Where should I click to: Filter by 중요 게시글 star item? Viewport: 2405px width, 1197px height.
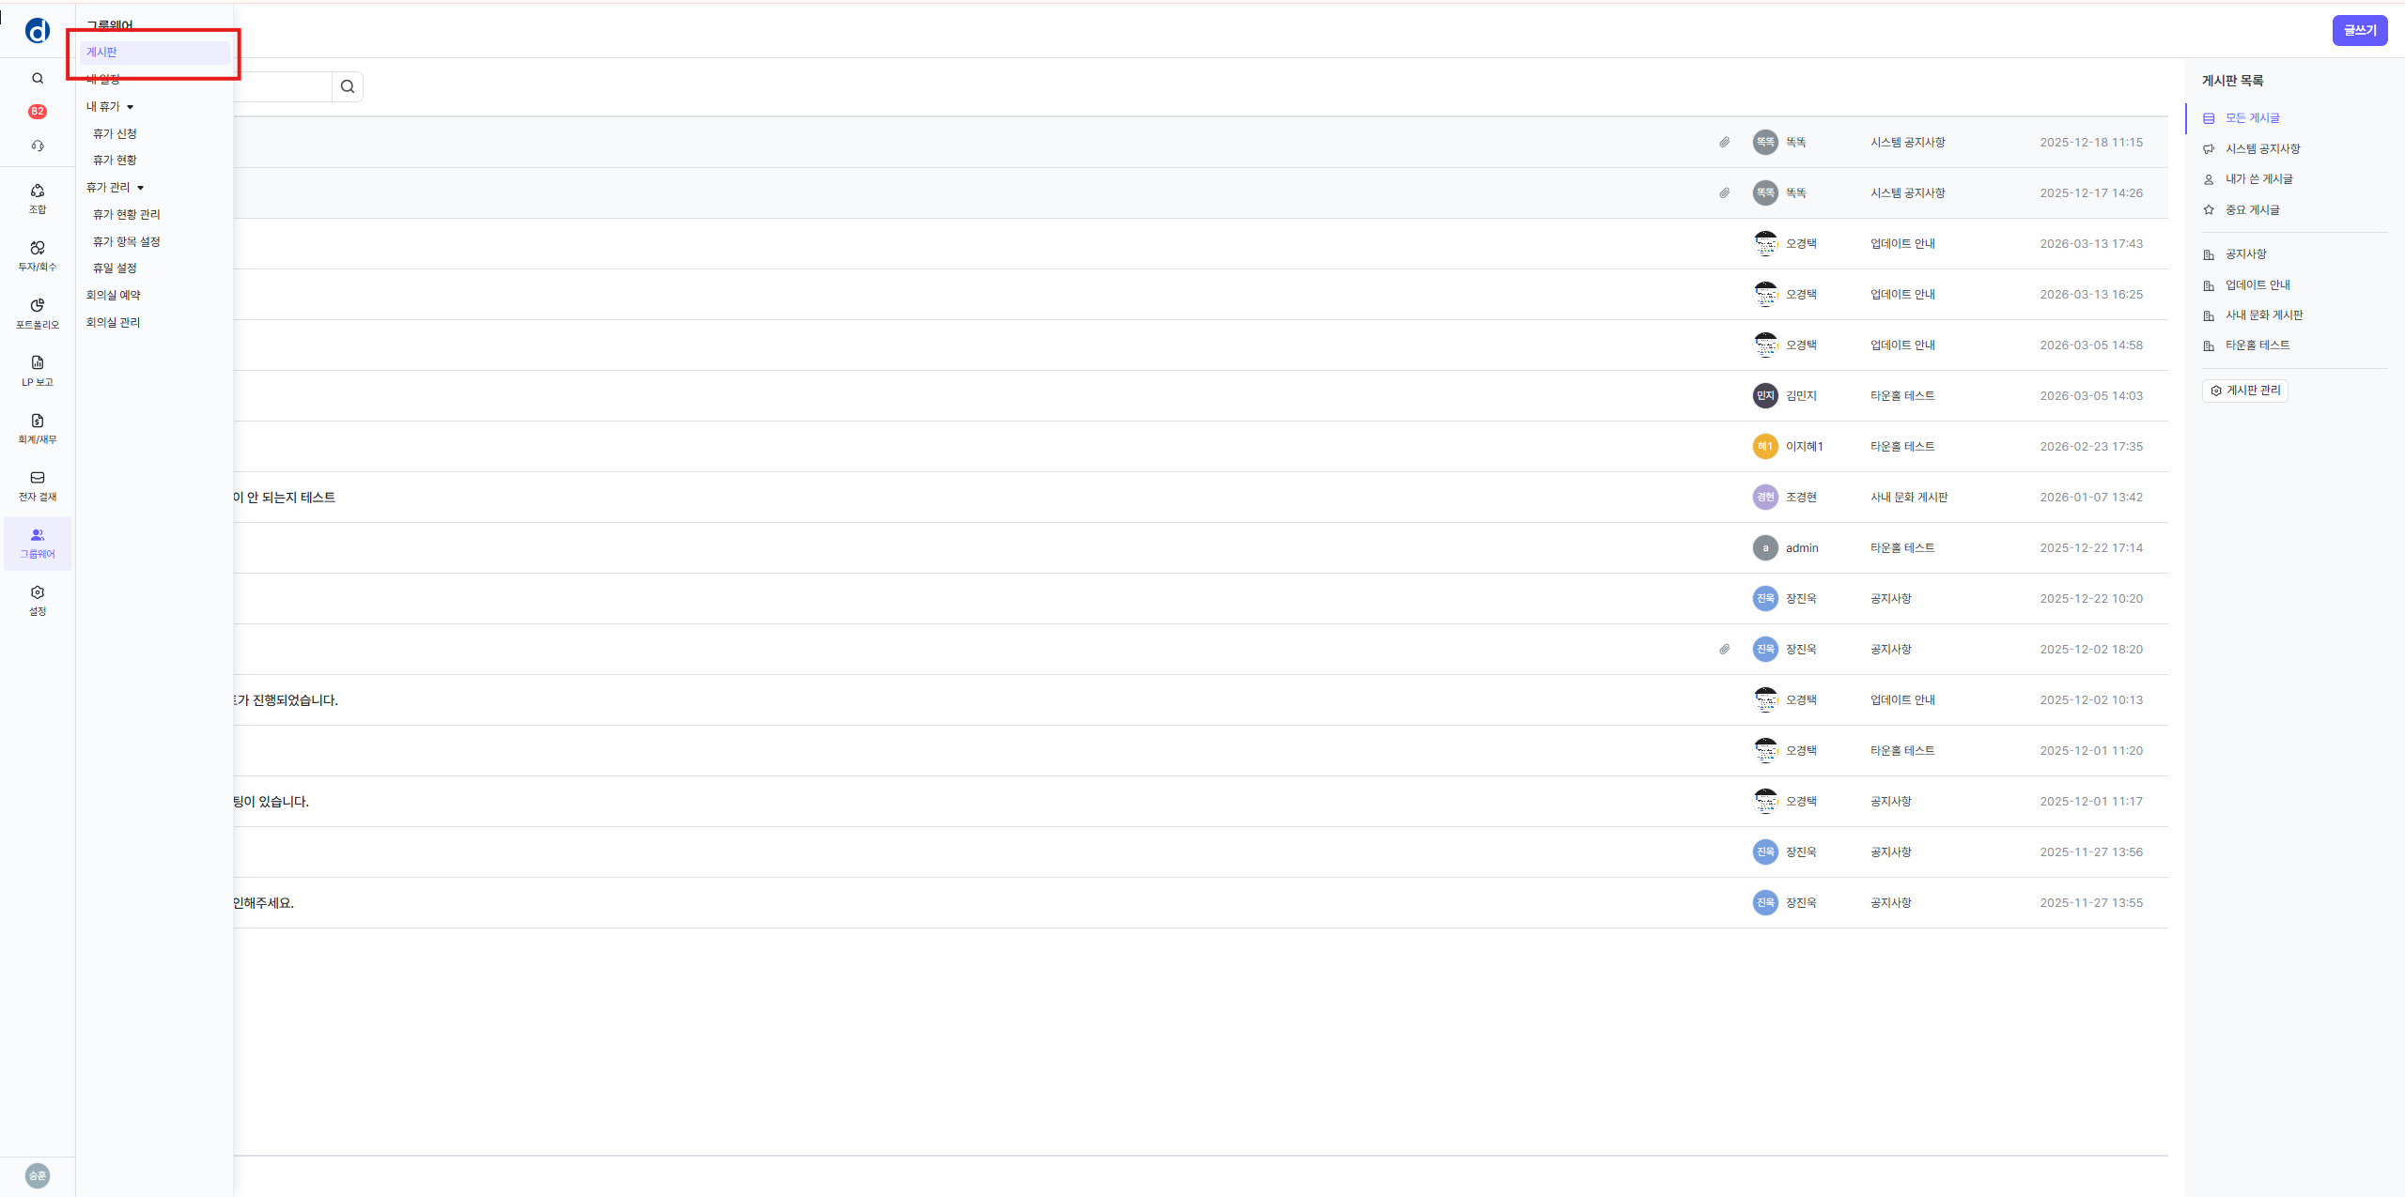point(2252,210)
